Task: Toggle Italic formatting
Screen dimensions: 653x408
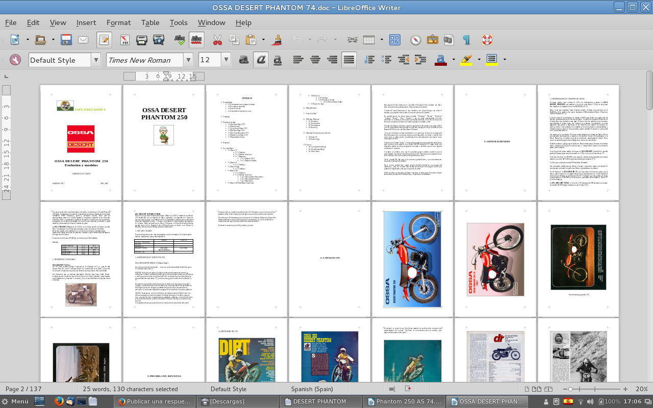Action: [261, 60]
